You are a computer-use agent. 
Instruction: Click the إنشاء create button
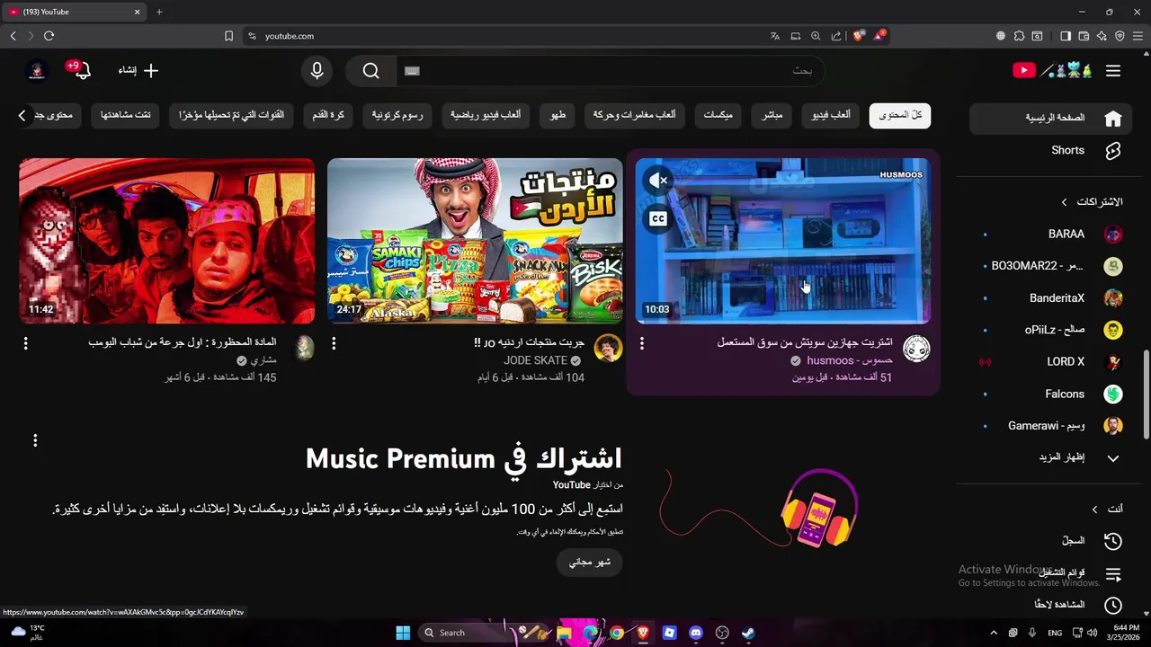point(138,70)
